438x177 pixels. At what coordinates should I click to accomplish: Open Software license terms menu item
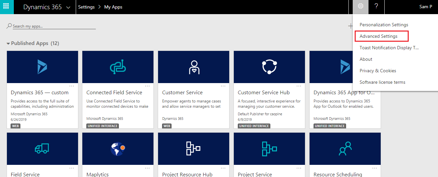(x=382, y=82)
